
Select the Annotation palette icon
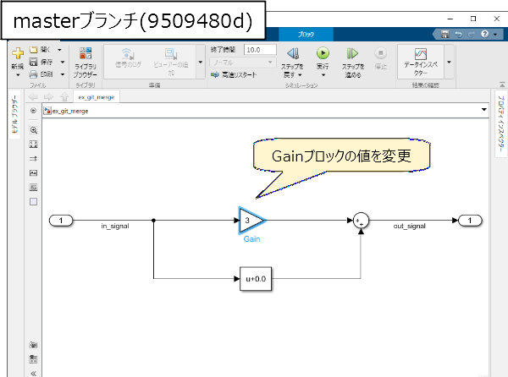coord(33,173)
